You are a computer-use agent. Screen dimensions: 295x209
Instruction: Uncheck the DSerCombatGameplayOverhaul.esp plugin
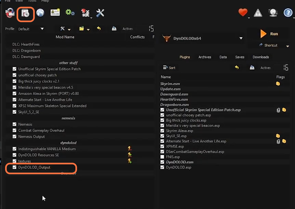point(162,152)
